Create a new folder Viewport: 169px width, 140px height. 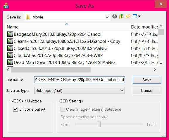[128, 16]
